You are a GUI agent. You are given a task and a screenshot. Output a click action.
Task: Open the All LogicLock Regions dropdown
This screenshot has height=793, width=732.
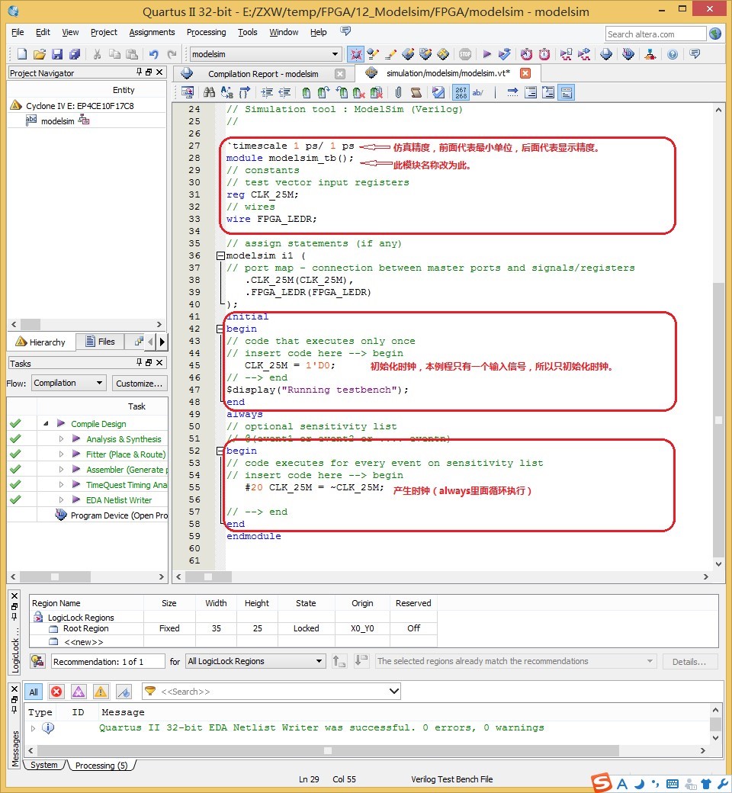point(255,661)
